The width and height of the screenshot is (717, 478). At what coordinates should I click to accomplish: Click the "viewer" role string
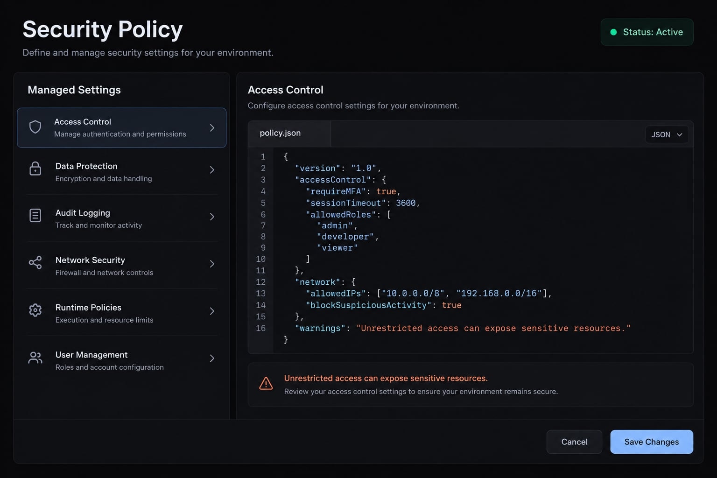click(x=337, y=248)
